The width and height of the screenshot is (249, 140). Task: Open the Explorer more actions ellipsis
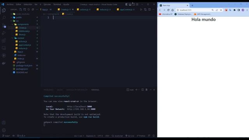click(x=37, y=9)
